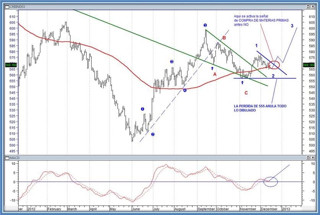Select the blue wave label 3 near top right
320x215 pixels.
point(292,26)
